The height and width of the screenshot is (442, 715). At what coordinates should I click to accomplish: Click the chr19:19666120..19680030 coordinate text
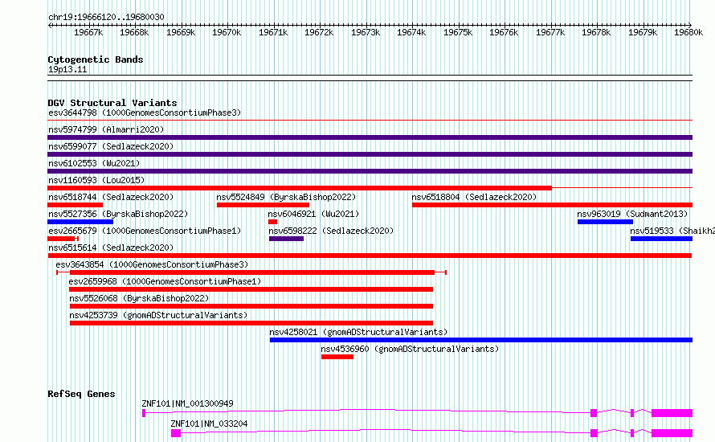(106, 17)
